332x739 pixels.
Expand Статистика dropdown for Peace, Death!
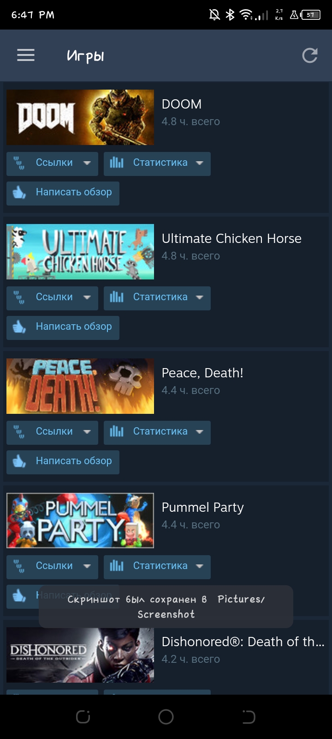pos(157,432)
